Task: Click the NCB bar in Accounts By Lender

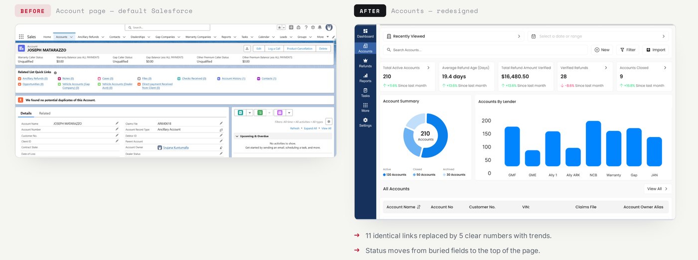Action: (593, 143)
